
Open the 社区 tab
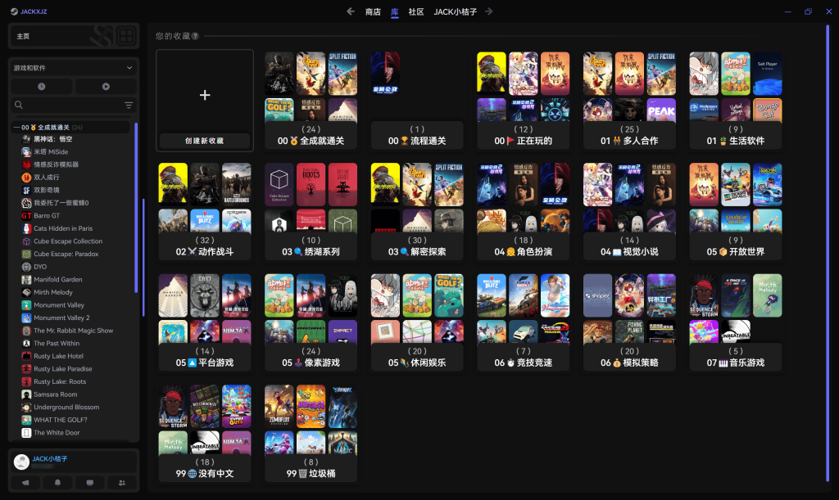pyautogui.click(x=416, y=11)
